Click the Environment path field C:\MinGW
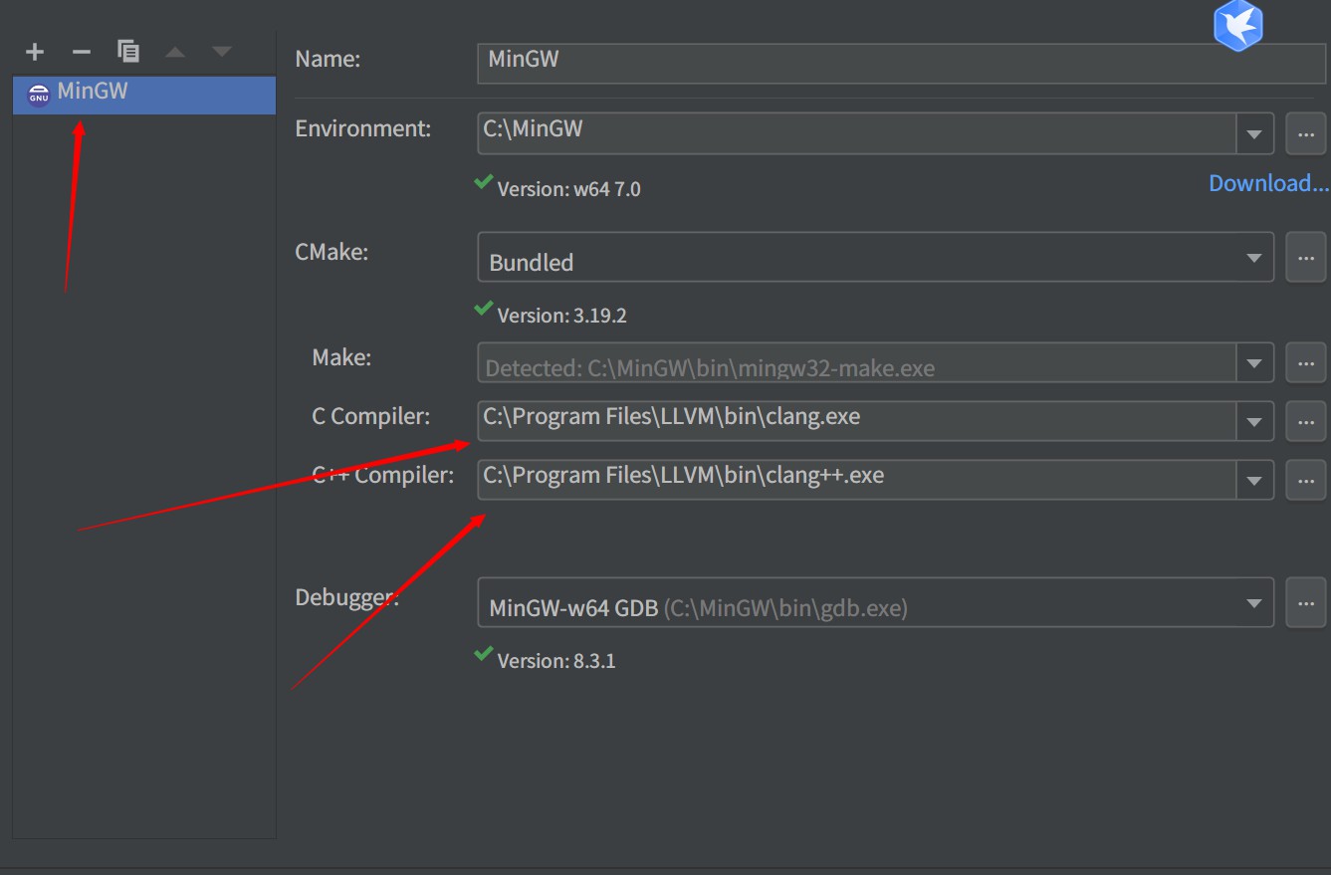 point(857,131)
